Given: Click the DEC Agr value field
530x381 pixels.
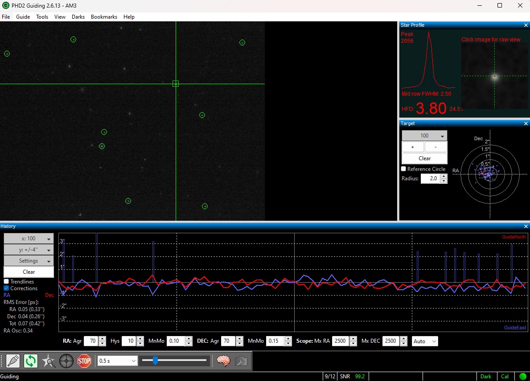Looking at the screenshot, I should 228,341.
